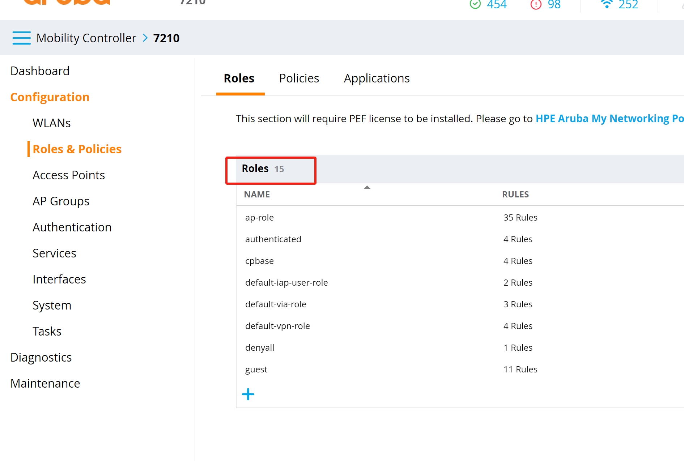Sort roles by NAME column arrow
The height and width of the screenshot is (461, 684).
(x=367, y=188)
